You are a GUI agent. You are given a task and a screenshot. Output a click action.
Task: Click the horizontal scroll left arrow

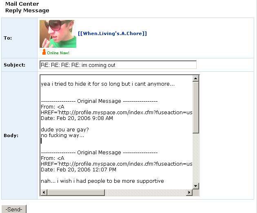pos(44,192)
